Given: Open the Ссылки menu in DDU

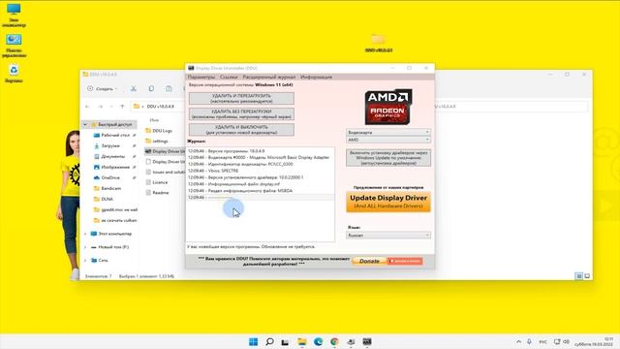Looking at the screenshot, I should (229, 78).
